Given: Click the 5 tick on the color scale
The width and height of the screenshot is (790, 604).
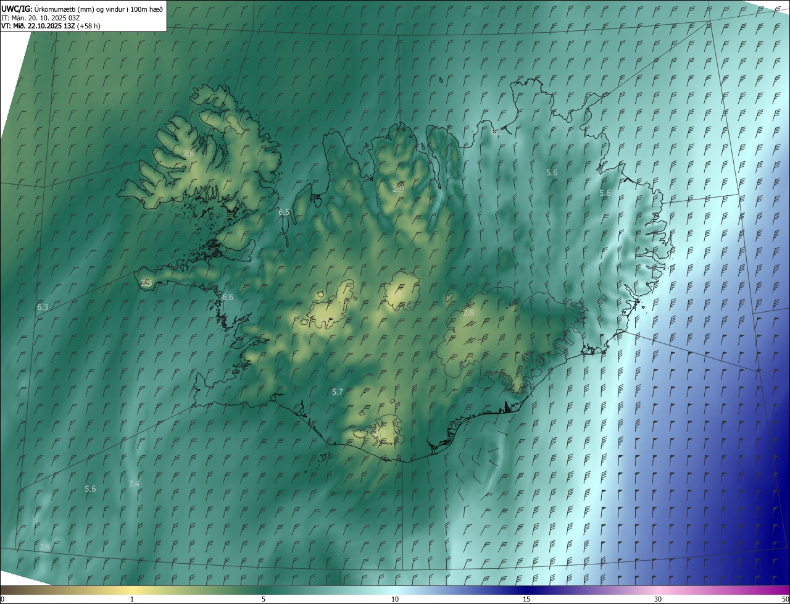Looking at the screenshot, I should coord(264,599).
